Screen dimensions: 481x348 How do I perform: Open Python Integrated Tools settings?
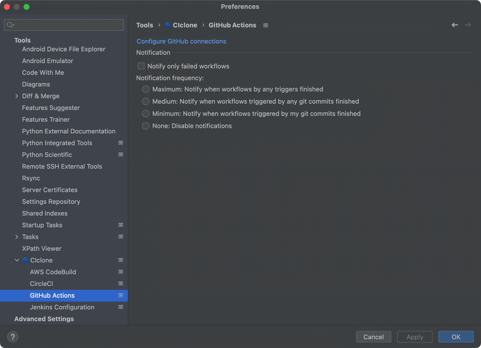tap(57, 143)
